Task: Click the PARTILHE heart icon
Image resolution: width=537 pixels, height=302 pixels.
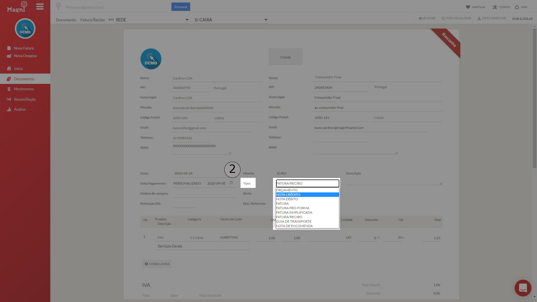Action: (x=468, y=7)
